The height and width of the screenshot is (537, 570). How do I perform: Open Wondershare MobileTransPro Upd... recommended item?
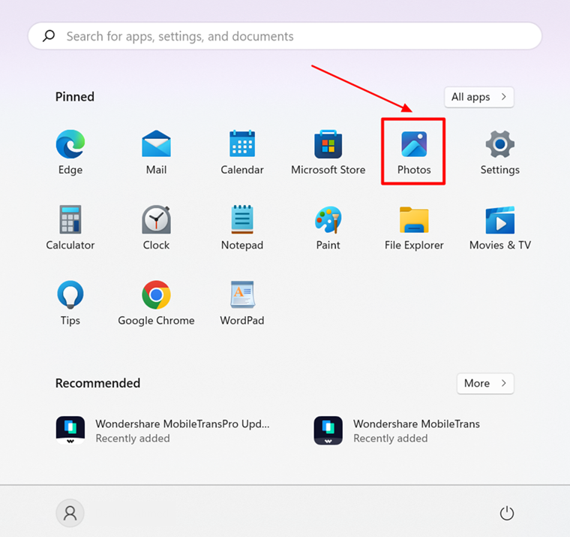point(163,430)
